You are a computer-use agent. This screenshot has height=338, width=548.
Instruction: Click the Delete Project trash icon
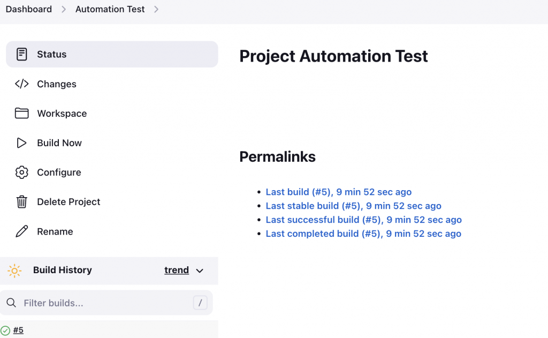coord(21,202)
